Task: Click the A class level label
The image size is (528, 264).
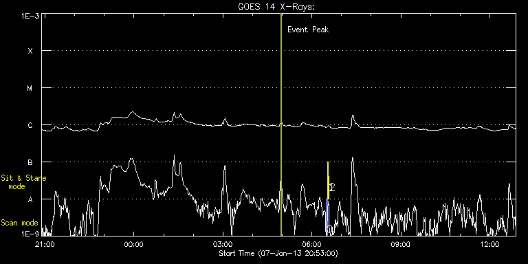Action: click(30, 199)
